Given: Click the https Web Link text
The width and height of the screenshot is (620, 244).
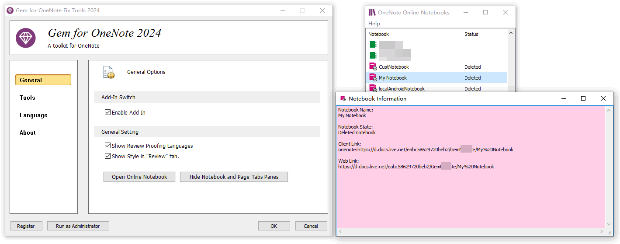Looking at the screenshot, I should pyautogui.click(x=416, y=167).
